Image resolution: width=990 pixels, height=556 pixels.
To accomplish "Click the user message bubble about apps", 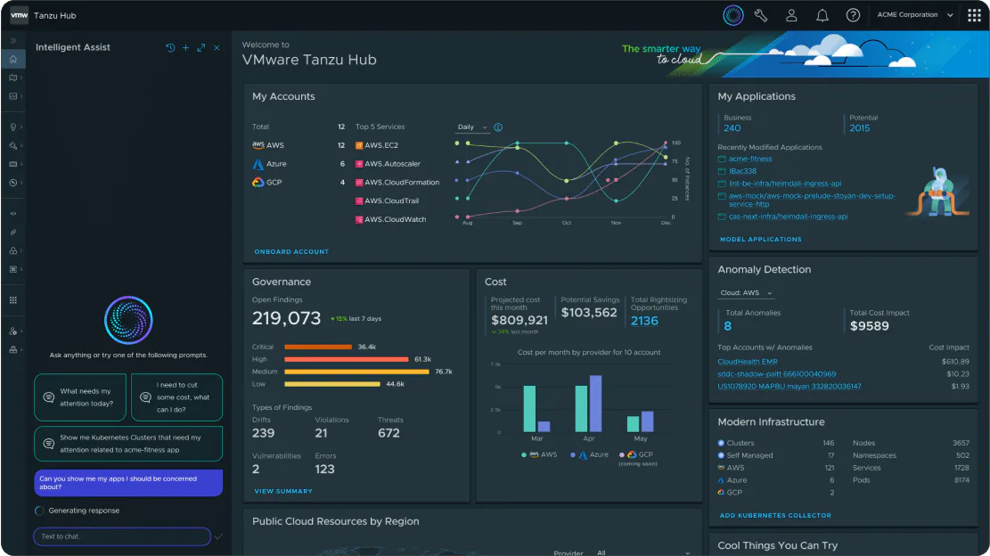I will [x=128, y=483].
